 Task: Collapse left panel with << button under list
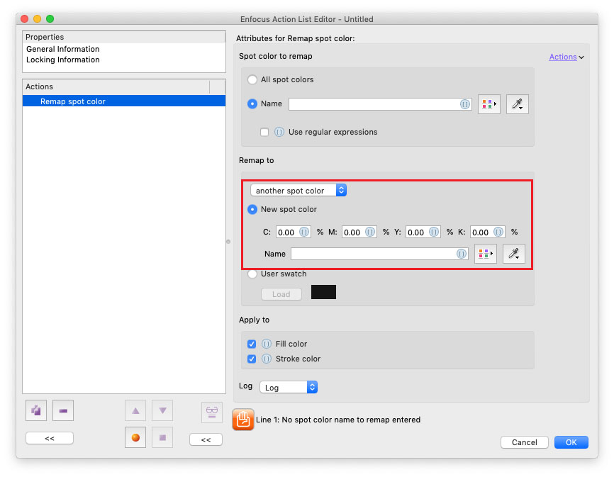pos(50,438)
